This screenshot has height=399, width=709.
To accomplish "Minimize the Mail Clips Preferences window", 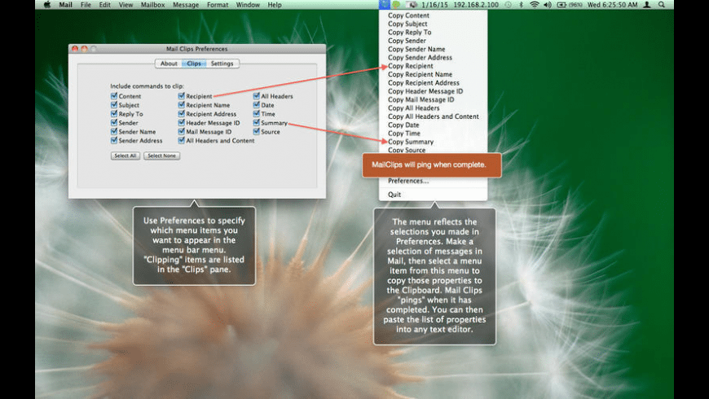I will pos(84,48).
